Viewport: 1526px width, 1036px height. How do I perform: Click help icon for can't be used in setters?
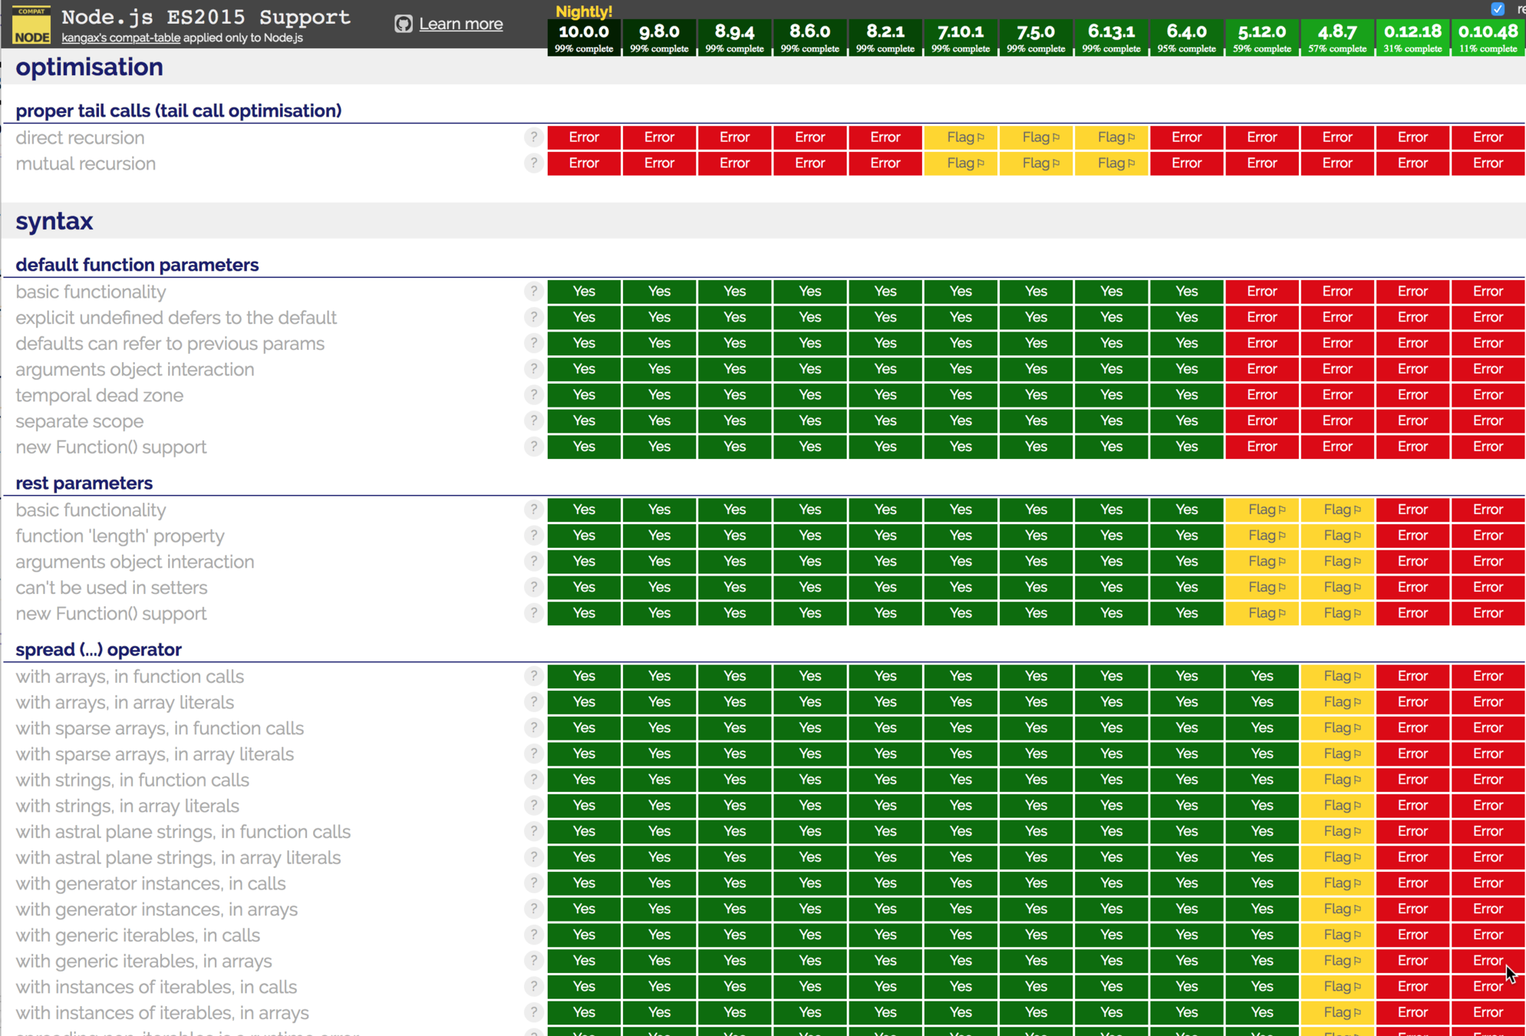pyautogui.click(x=533, y=588)
